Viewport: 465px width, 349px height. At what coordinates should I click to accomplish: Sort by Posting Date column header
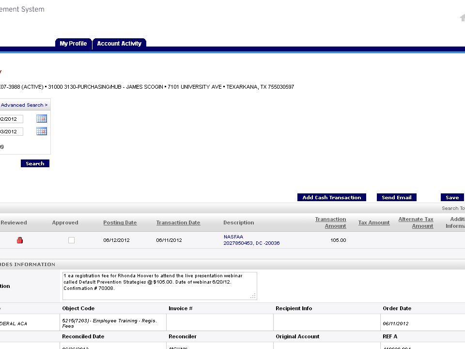(120, 222)
